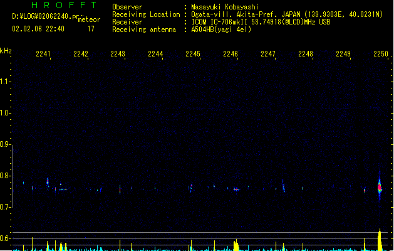Click the 0.6 kHz frequency tick label
Screen dimensions: 394x251
[x=5, y=238]
